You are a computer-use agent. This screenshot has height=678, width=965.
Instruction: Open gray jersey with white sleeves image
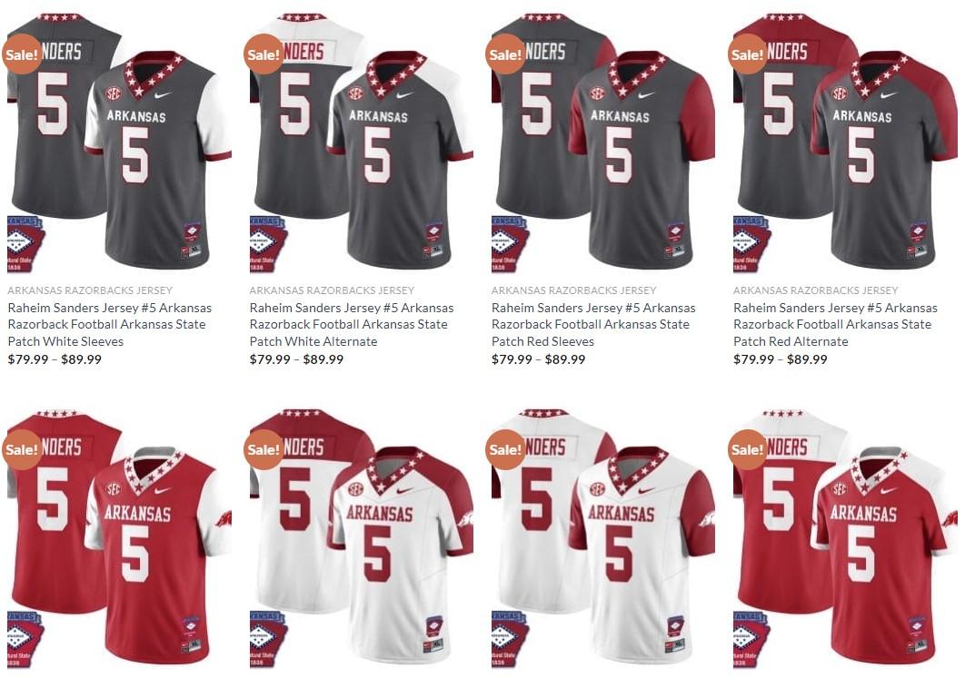click(119, 142)
